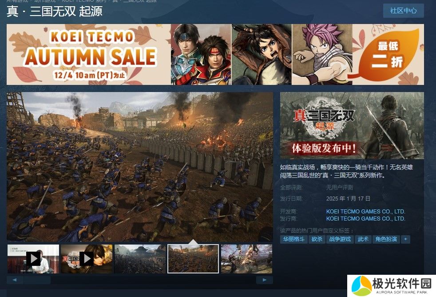Click the thumbnail strip scrollbar handle

pyautogui.click(x=37, y=280)
